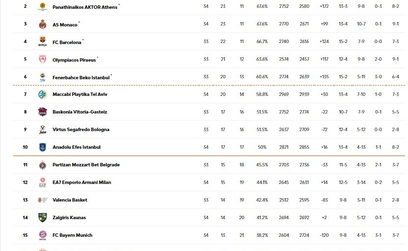Click the EA7 Emporio Armani Milan logo
Image resolution: width=408 pixels, height=251 pixels.
(x=42, y=183)
